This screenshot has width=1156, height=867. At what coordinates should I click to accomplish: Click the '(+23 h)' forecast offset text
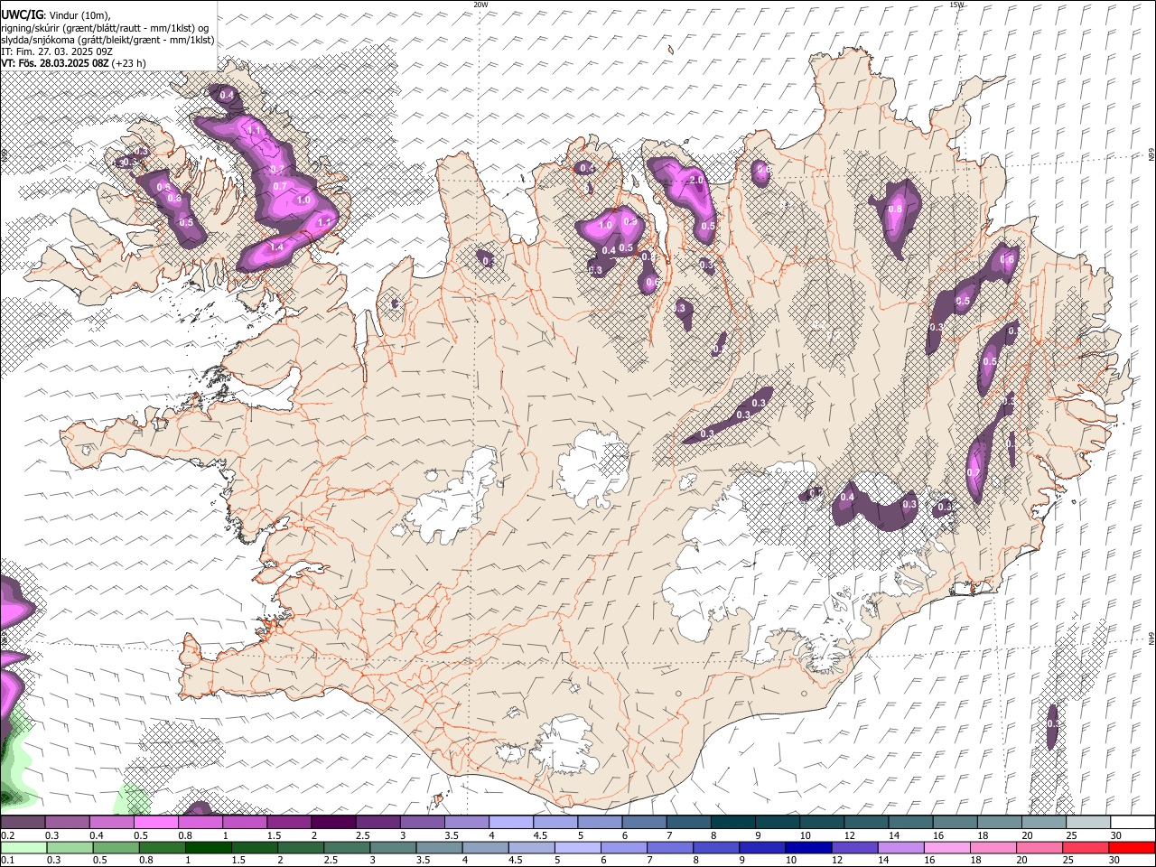(130, 63)
